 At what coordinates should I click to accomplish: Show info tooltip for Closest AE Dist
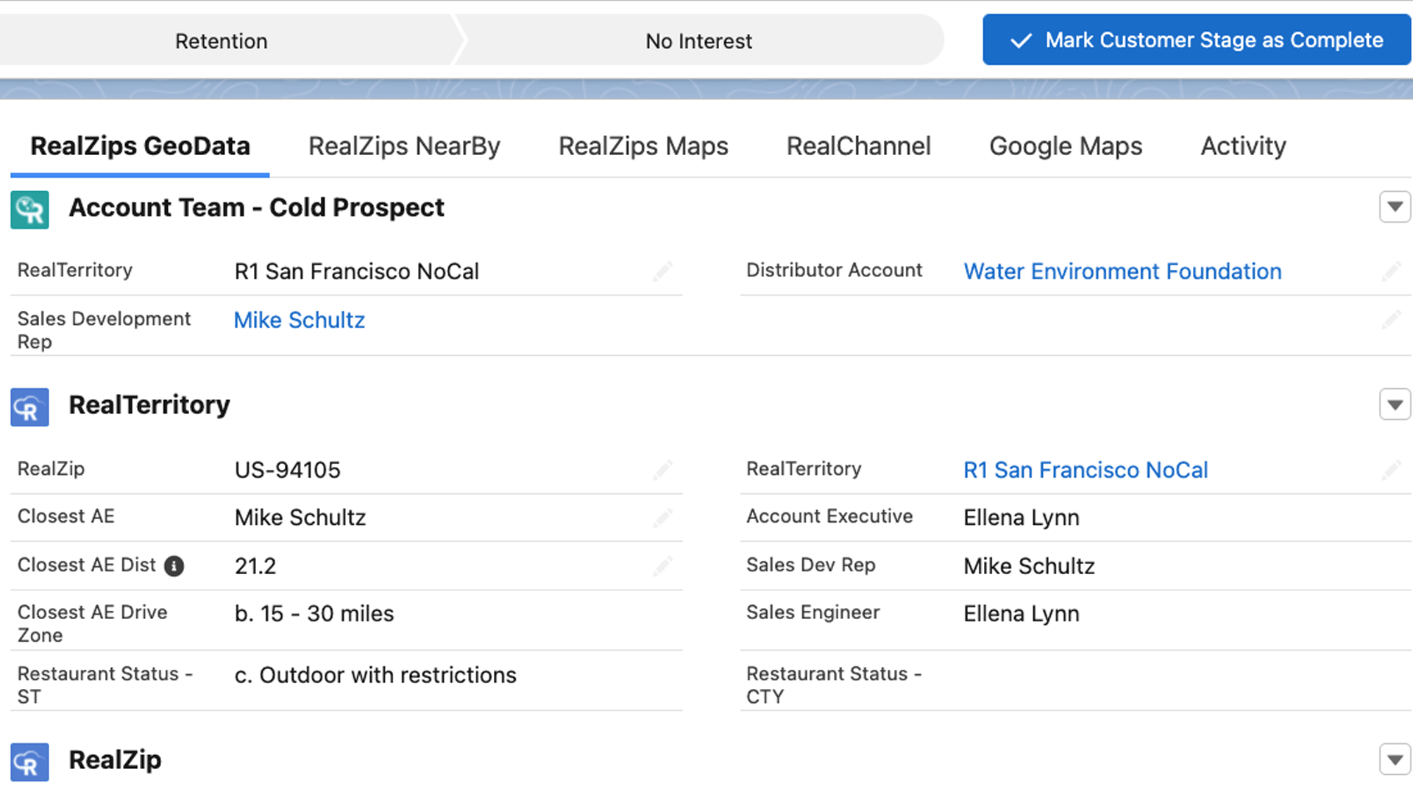click(174, 566)
